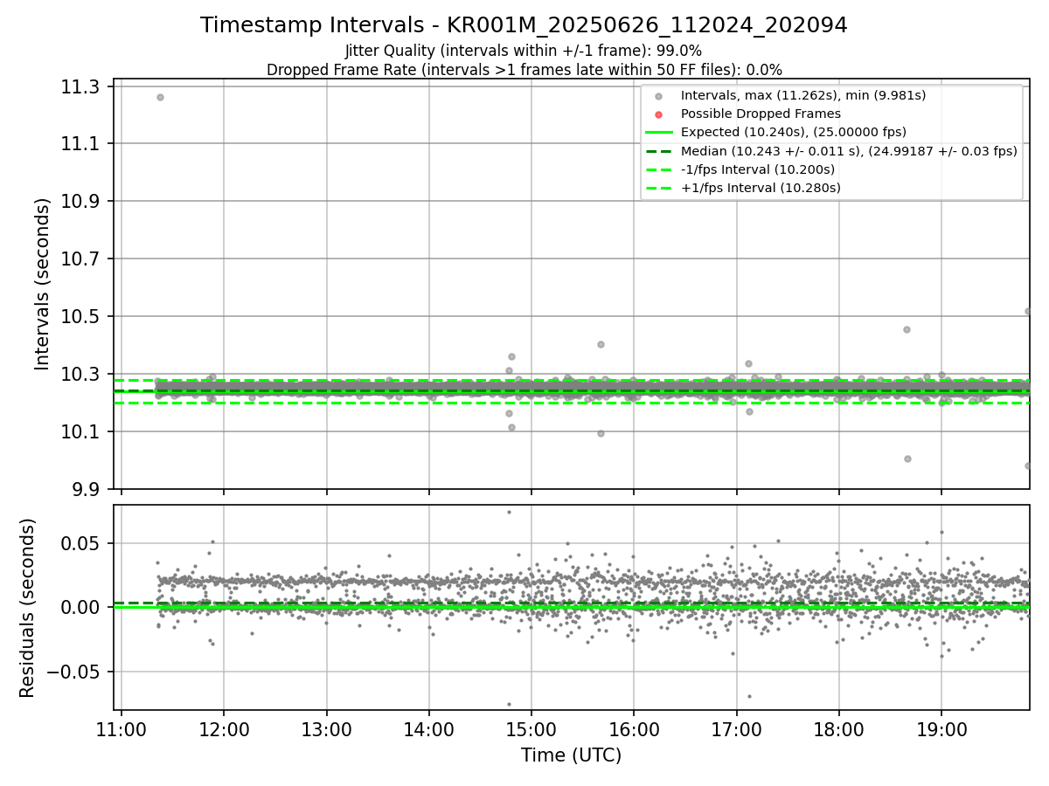The image size is (1049, 786).
Task: Click the Jitter Quality 99.0% subtitle line
Action: [524, 51]
